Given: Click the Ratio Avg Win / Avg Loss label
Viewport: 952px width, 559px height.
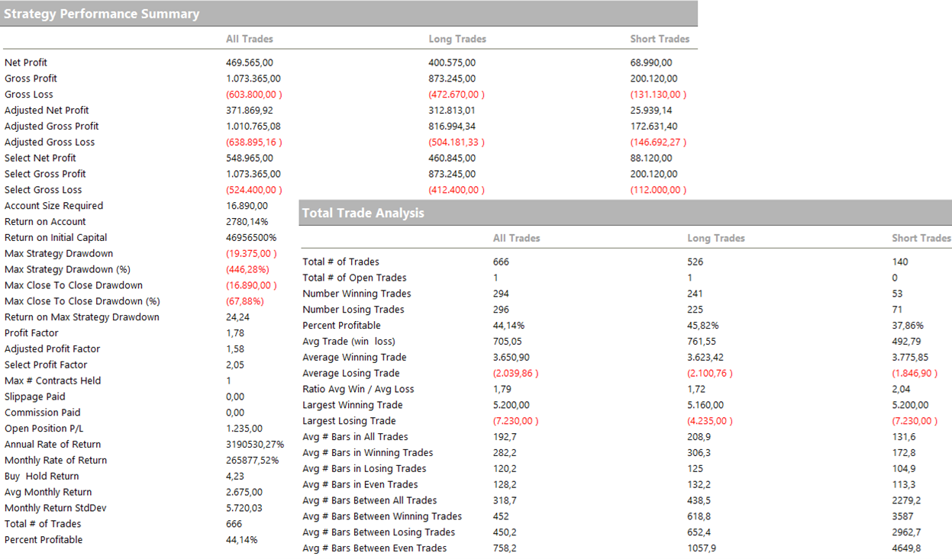Looking at the screenshot, I should [x=358, y=389].
